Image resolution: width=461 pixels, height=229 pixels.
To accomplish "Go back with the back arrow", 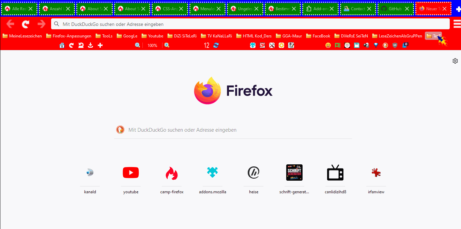I will pos(10,24).
